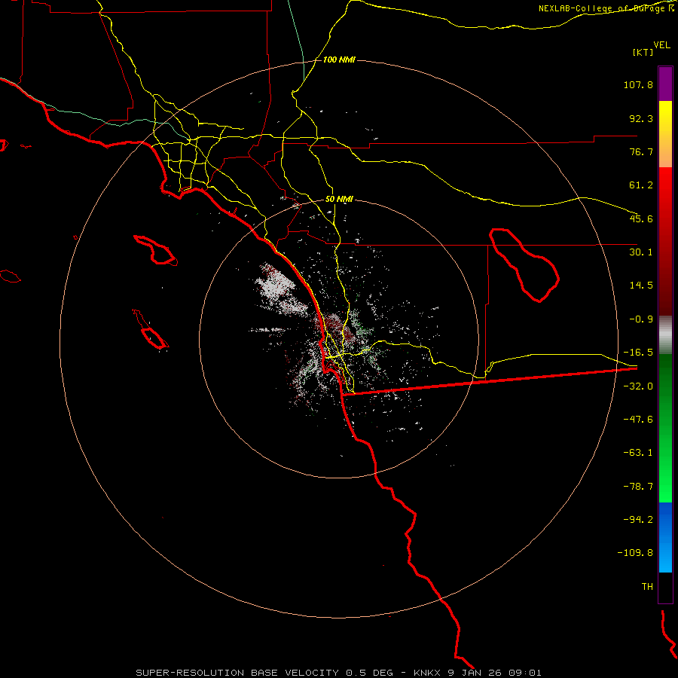Select the -63.1 legend value

pyautogui.click(x=638, y=453)
